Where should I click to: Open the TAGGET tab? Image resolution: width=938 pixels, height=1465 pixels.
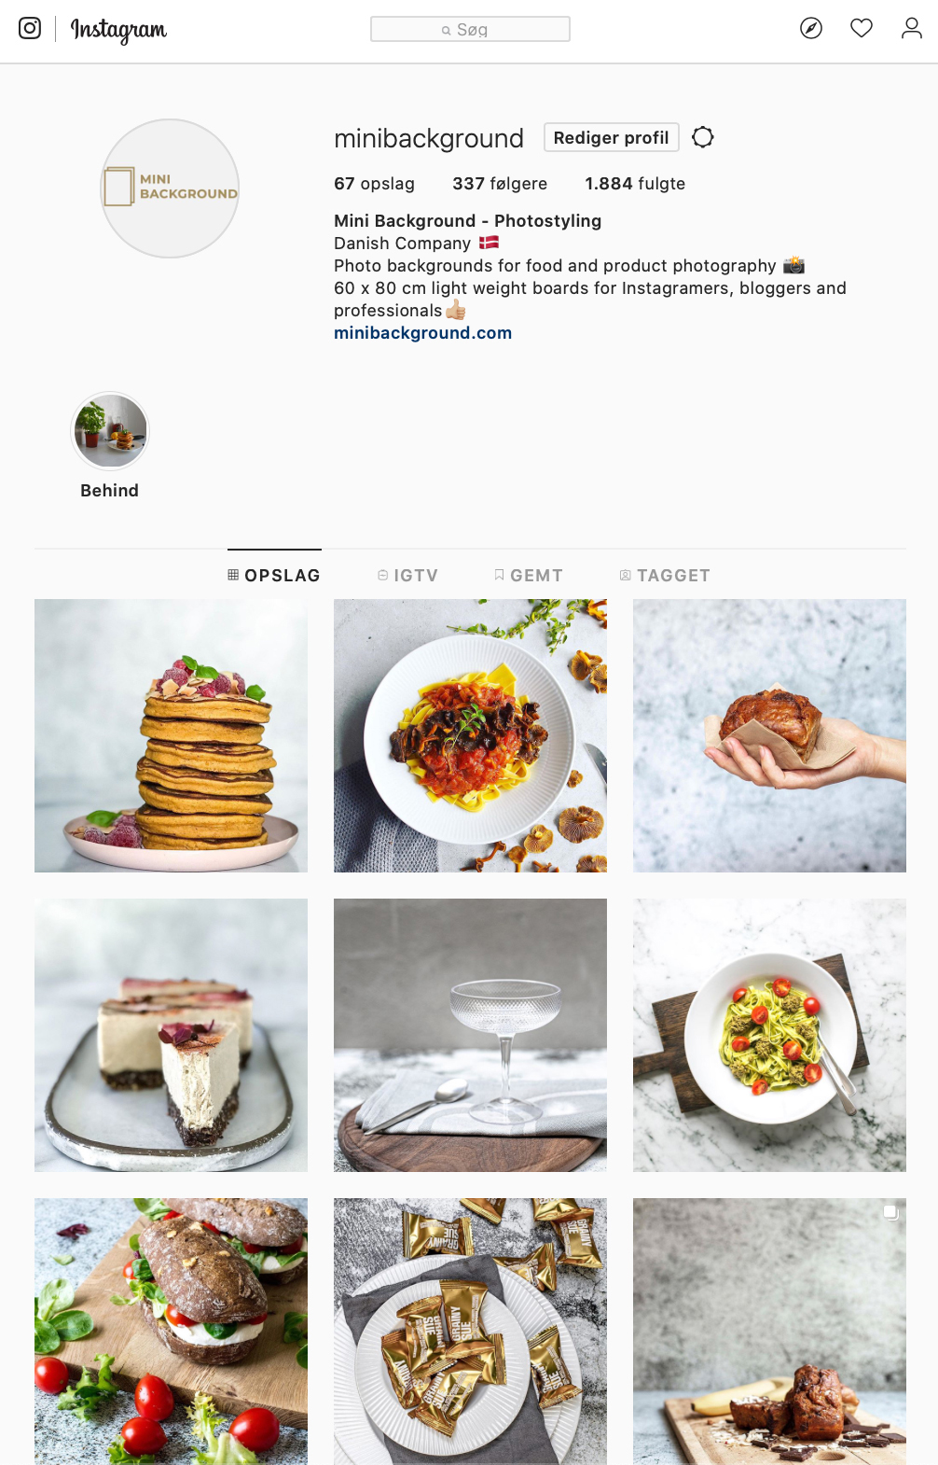coord(665,576)
